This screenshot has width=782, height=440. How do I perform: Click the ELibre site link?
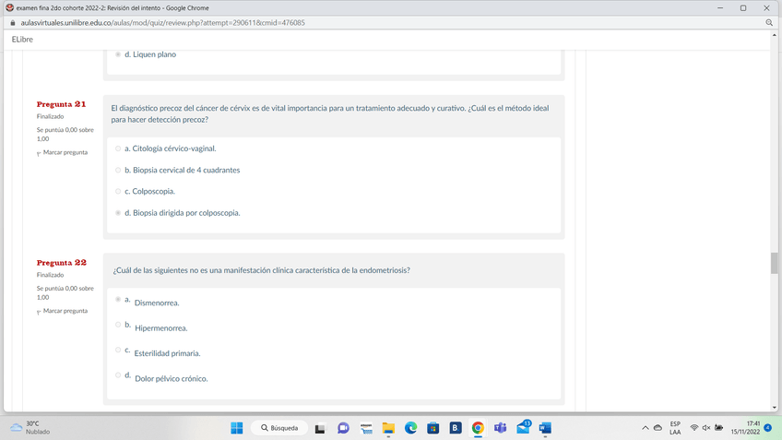[22, 40]
